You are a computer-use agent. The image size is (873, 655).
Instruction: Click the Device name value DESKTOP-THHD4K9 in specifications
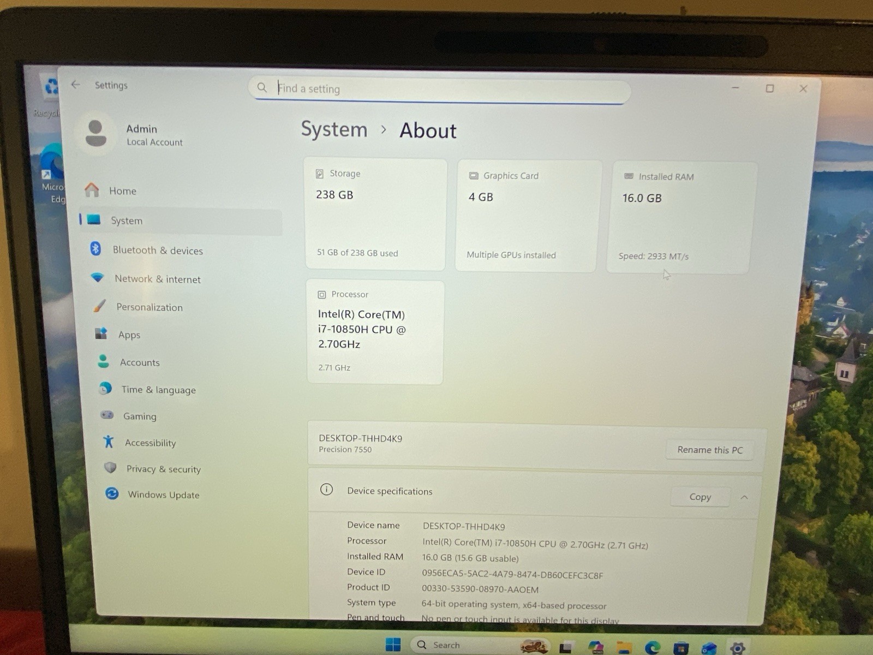[x=464, y=527]
